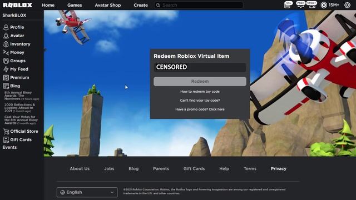Open Inventory in the sidebar
Screen dimensions: 356x200
[20, 44]
